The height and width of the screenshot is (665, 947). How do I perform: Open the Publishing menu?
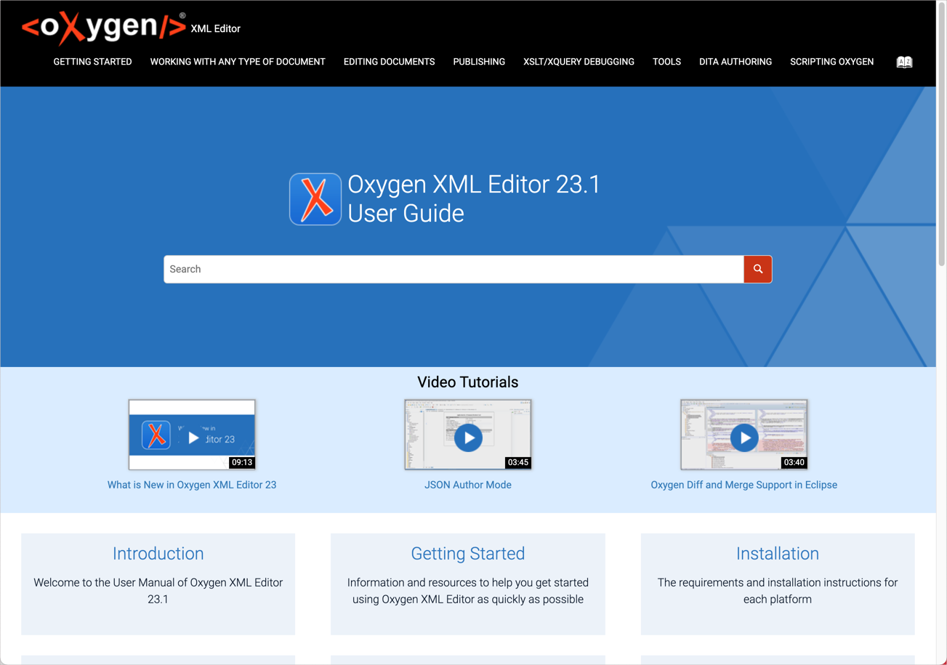(x=479, y=62)
